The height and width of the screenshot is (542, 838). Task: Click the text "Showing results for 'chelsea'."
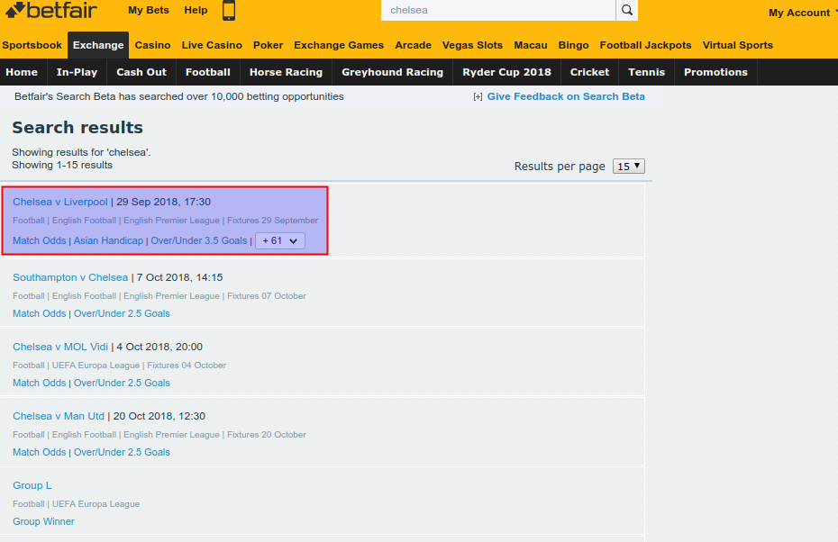(x=81, y=152)
